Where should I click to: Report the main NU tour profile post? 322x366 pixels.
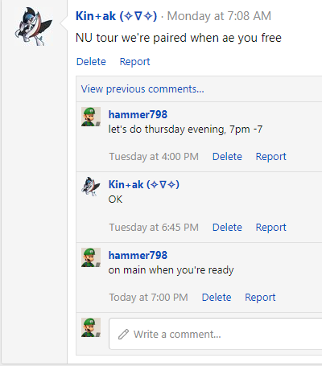coord(134,61)
